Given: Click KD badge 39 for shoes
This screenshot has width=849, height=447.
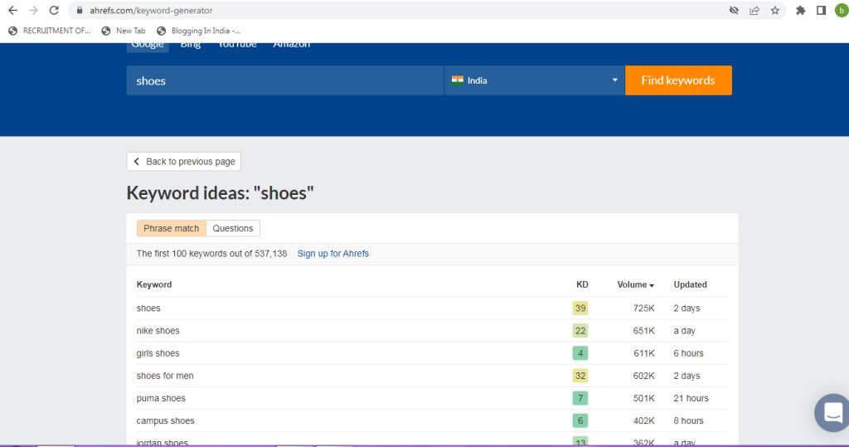Looking at the screenshot, I should pyautogui.click(x=580, y=309).
